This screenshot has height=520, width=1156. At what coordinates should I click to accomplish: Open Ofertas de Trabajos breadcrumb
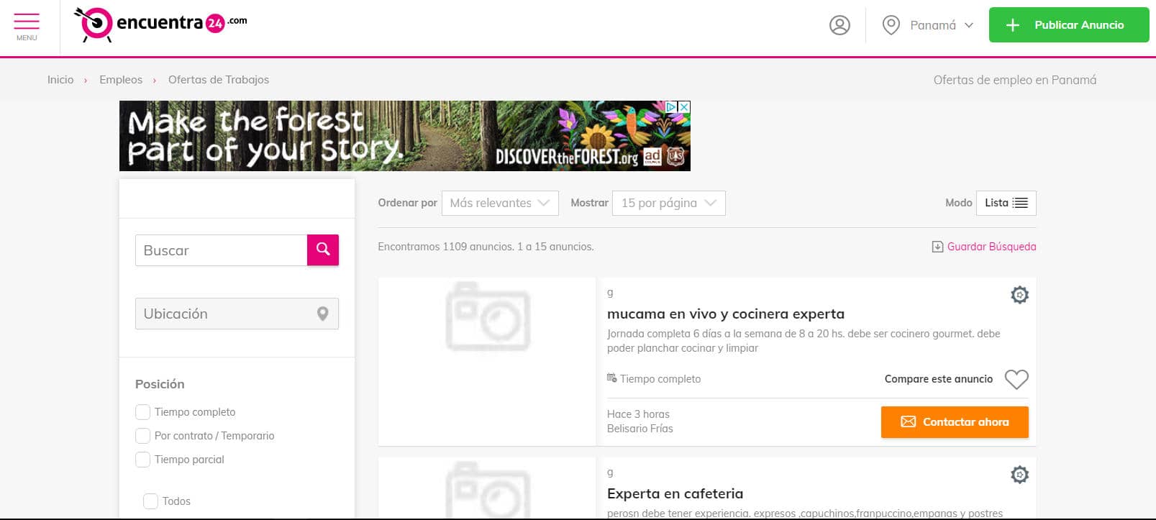219,80
